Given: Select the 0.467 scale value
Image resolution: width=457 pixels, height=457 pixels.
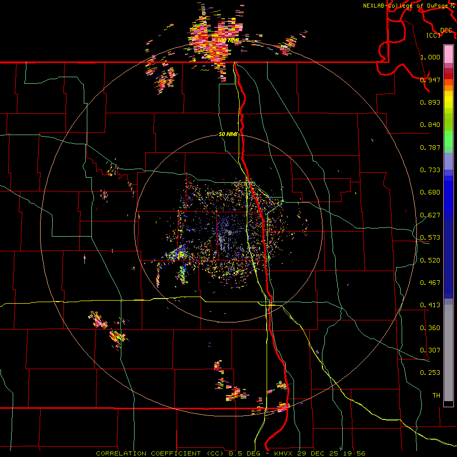Looking at the screenshot, I should click(430, 283).
